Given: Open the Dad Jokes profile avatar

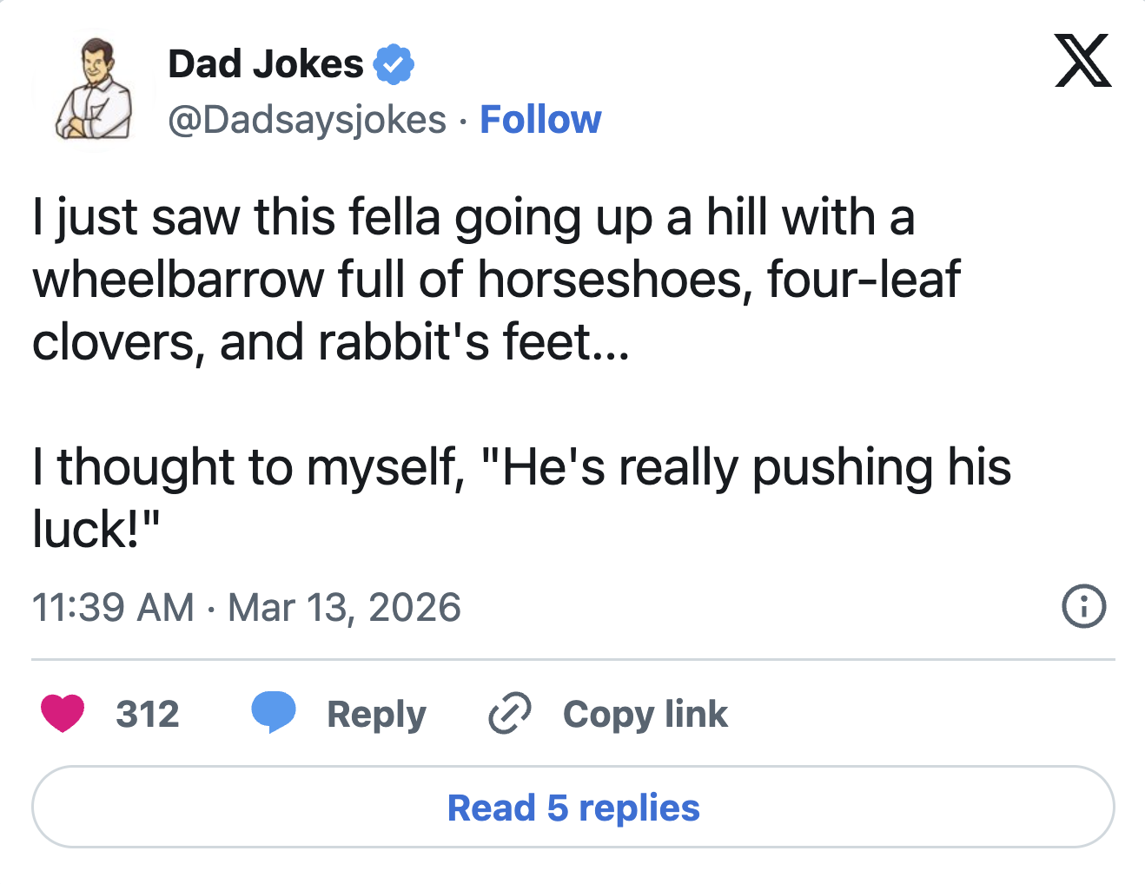Looking at the screenshot, I should point(94,89).
